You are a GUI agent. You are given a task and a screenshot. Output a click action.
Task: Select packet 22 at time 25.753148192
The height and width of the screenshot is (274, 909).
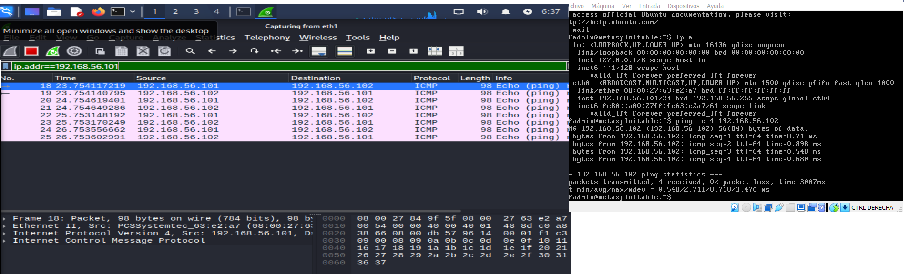[x=285, y=115]
